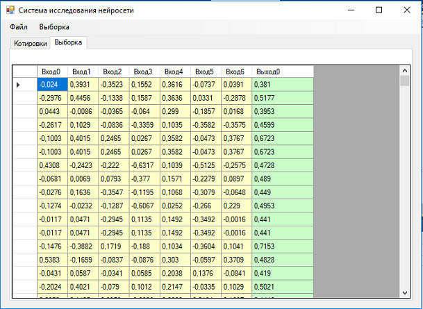Image resolution: width=423 pixels, height=309 pixels.
Task: Click the Вход4 column header
Action: 175,72
